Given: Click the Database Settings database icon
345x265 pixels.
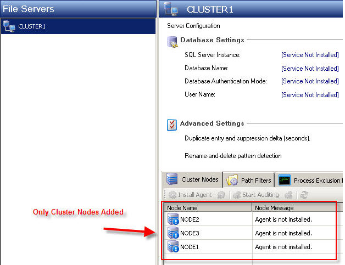Looking at the screenshot, I should point(172,42).
